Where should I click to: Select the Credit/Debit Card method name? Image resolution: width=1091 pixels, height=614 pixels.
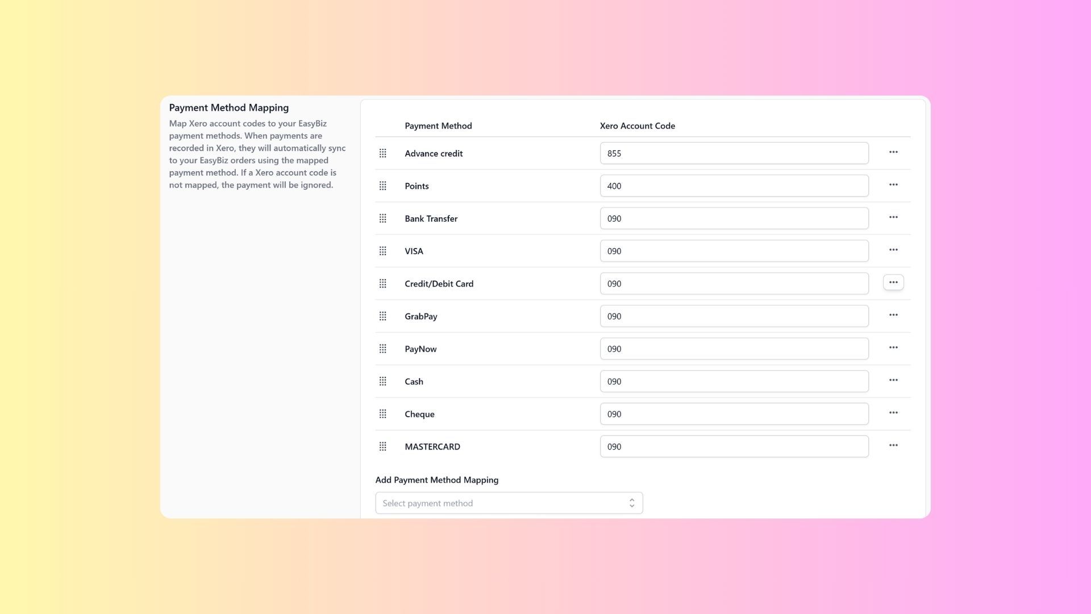tap(439, 284)
